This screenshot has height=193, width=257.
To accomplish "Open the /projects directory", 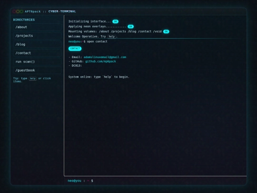I will click(37, 36).
